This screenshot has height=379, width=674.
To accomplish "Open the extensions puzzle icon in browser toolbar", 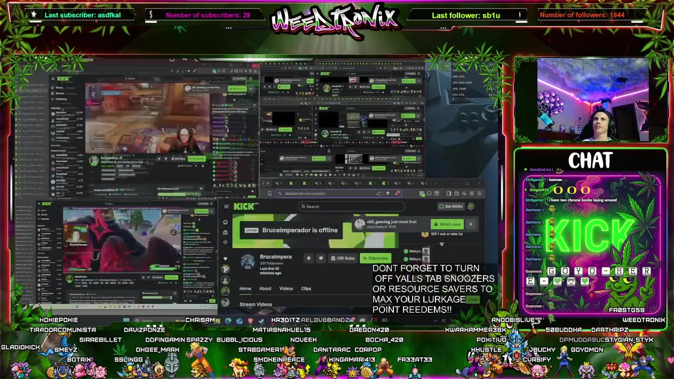I will point(429,194).
